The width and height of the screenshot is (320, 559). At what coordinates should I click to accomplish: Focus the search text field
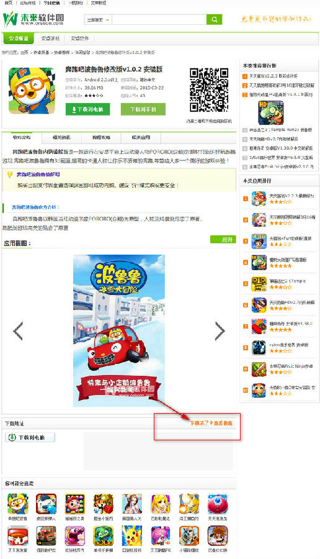(x=159, y=20)
